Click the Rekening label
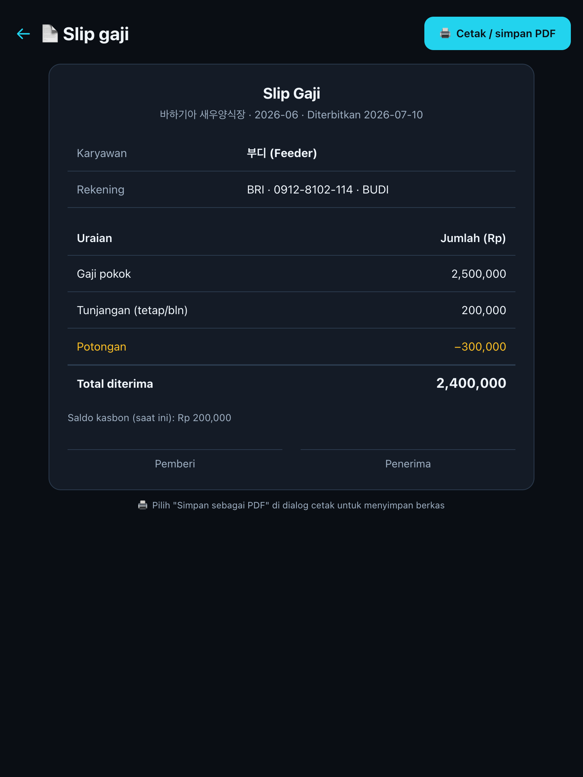Screen dimensions: 583x777 (101, 190)
